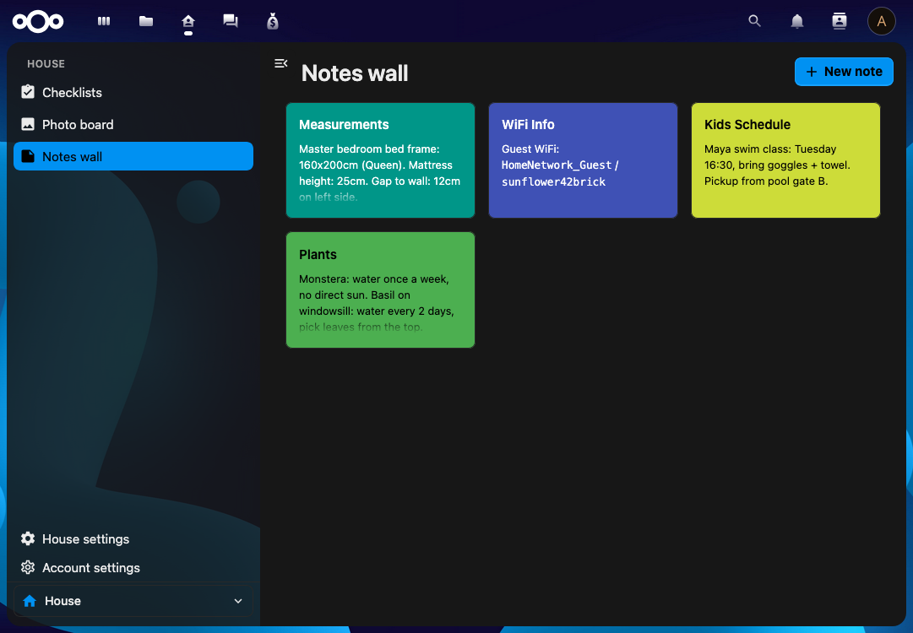Open the Files app
This screenshot has width=913, height=633.
[145, 21]
